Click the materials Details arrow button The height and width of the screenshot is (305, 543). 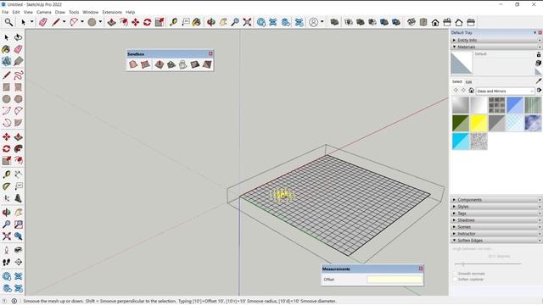pos(539,91)
